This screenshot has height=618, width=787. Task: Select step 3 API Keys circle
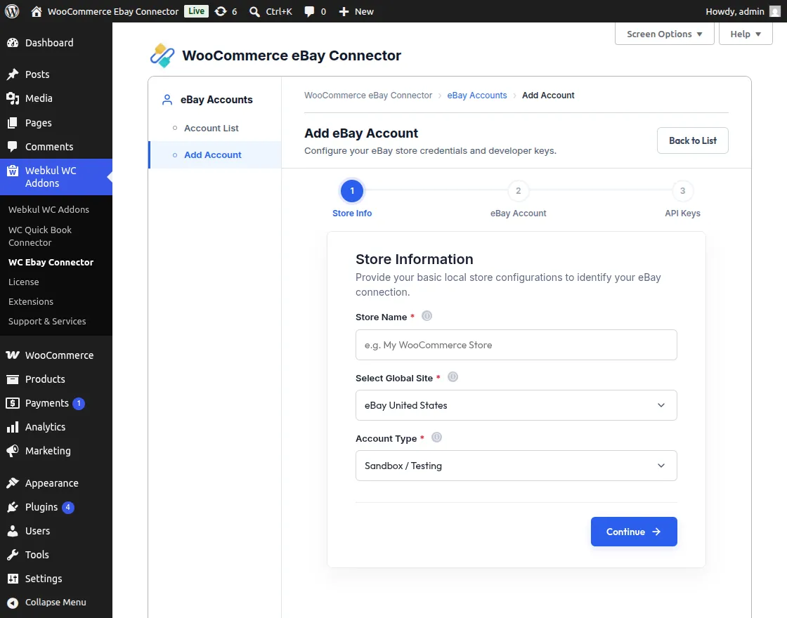(682, 190)
